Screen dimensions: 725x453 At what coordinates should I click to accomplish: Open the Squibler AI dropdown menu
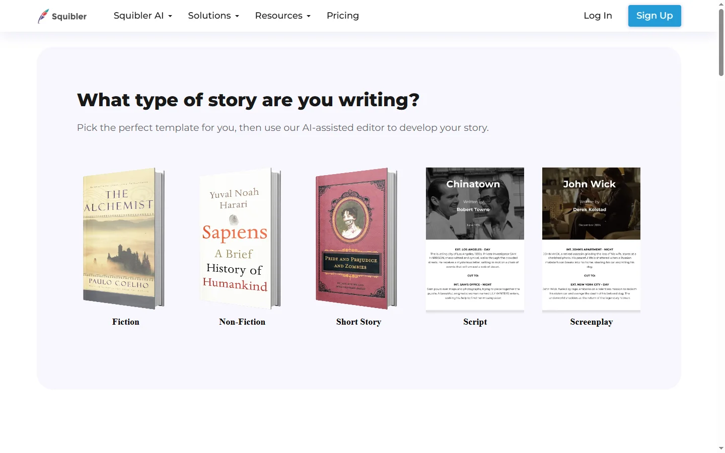pos(142,16)
